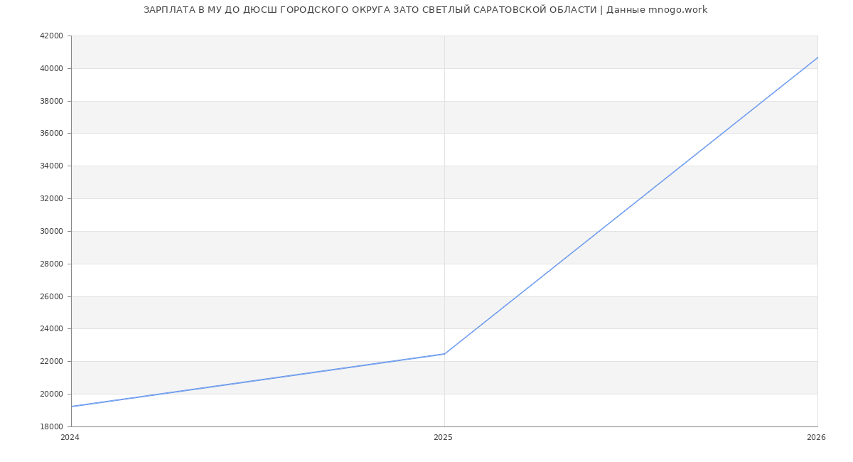
Task: Select the 28000 y-axis label
Action: tap(53, 264)
